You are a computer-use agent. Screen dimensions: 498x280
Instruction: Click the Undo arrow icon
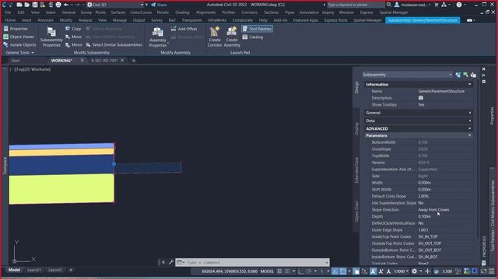point(66,5)
